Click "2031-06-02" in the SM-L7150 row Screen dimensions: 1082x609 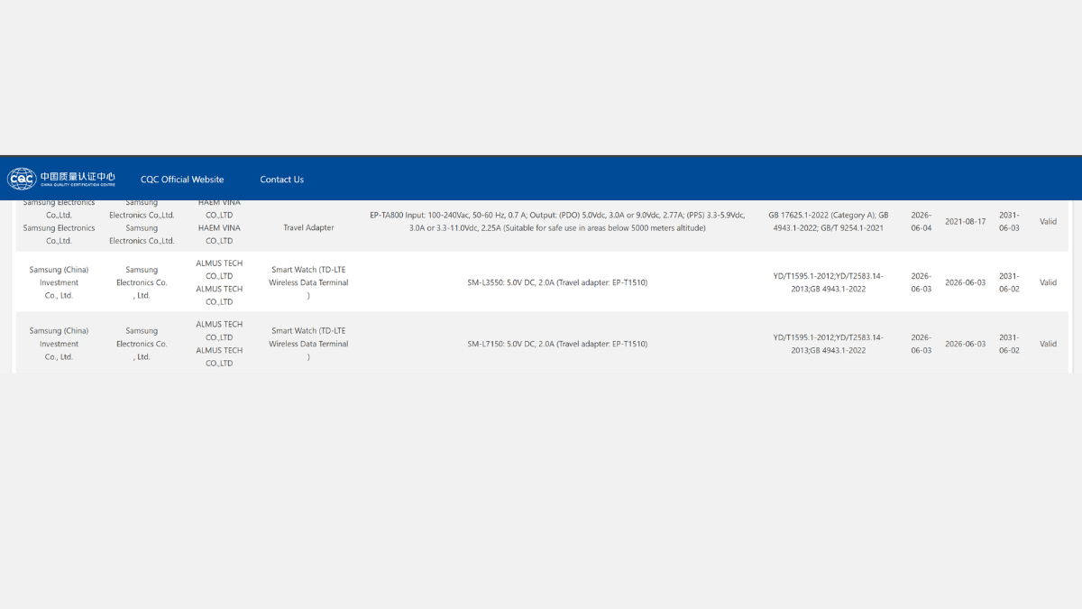[1009, 344]
